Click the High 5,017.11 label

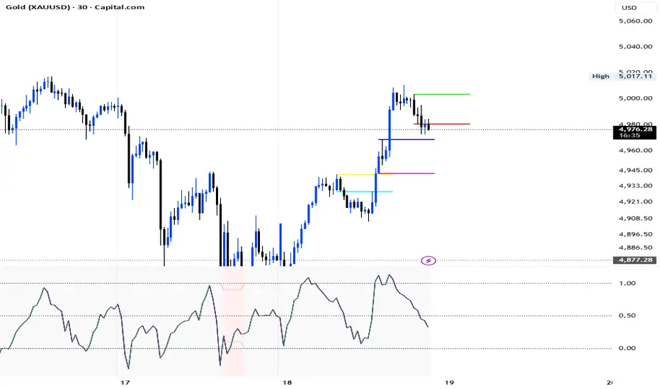pos(622,76)
